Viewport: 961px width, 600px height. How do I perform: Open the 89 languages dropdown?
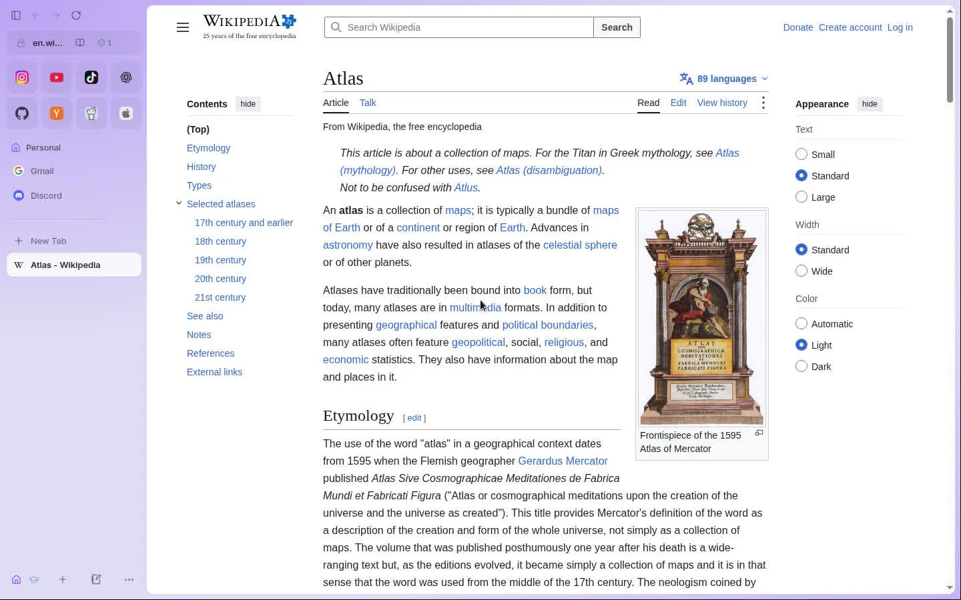click(724, 79)
